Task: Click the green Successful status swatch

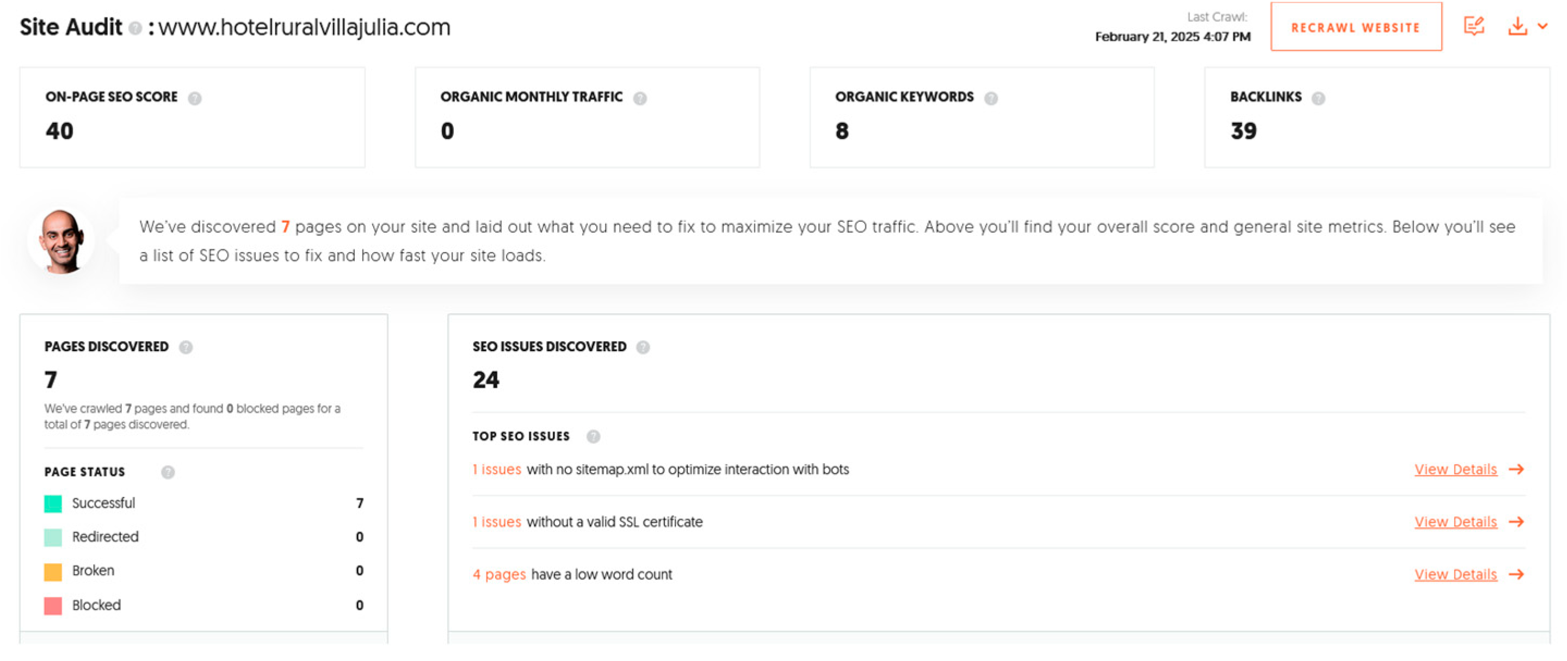Action: click(53, 504)
